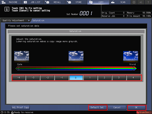Screen dimensions: 152x114
Task: Restore defaults with Default Set
Action: click(x=98, y=108)
